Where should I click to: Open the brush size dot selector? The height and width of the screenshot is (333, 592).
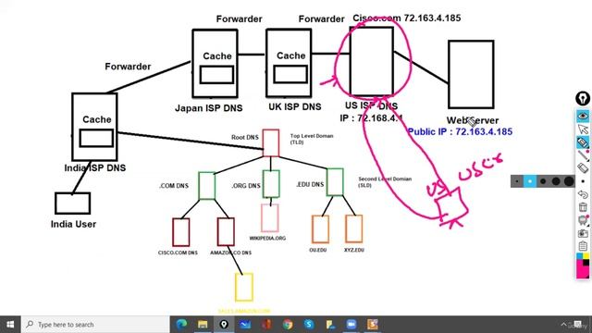583,181
